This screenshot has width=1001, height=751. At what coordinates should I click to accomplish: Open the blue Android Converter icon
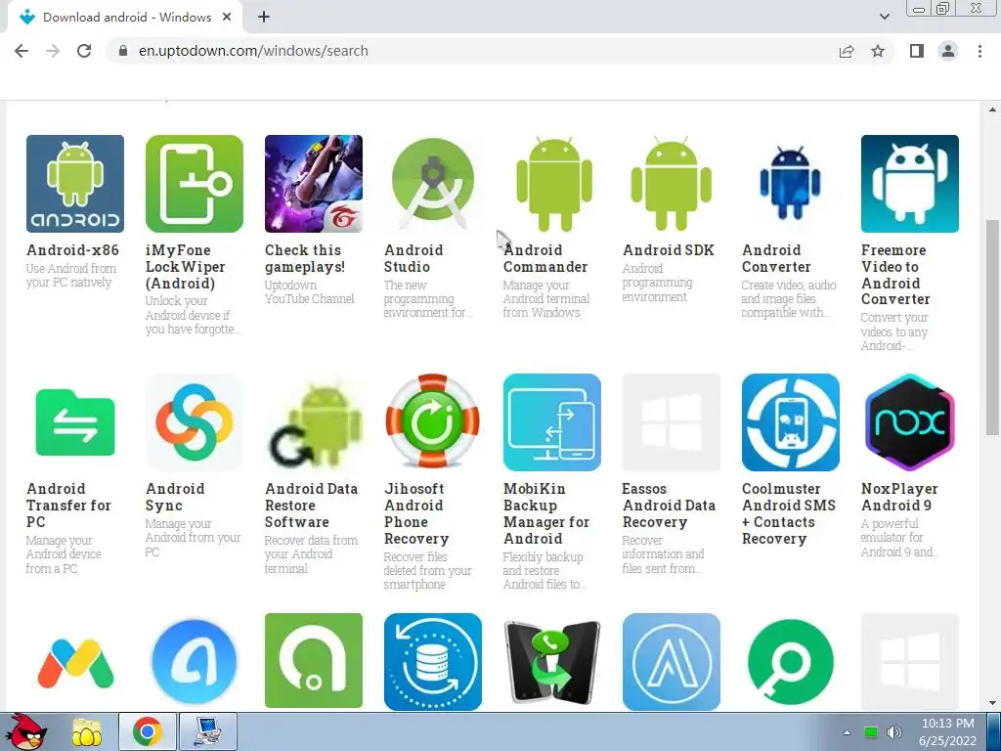tap(790, 183)
